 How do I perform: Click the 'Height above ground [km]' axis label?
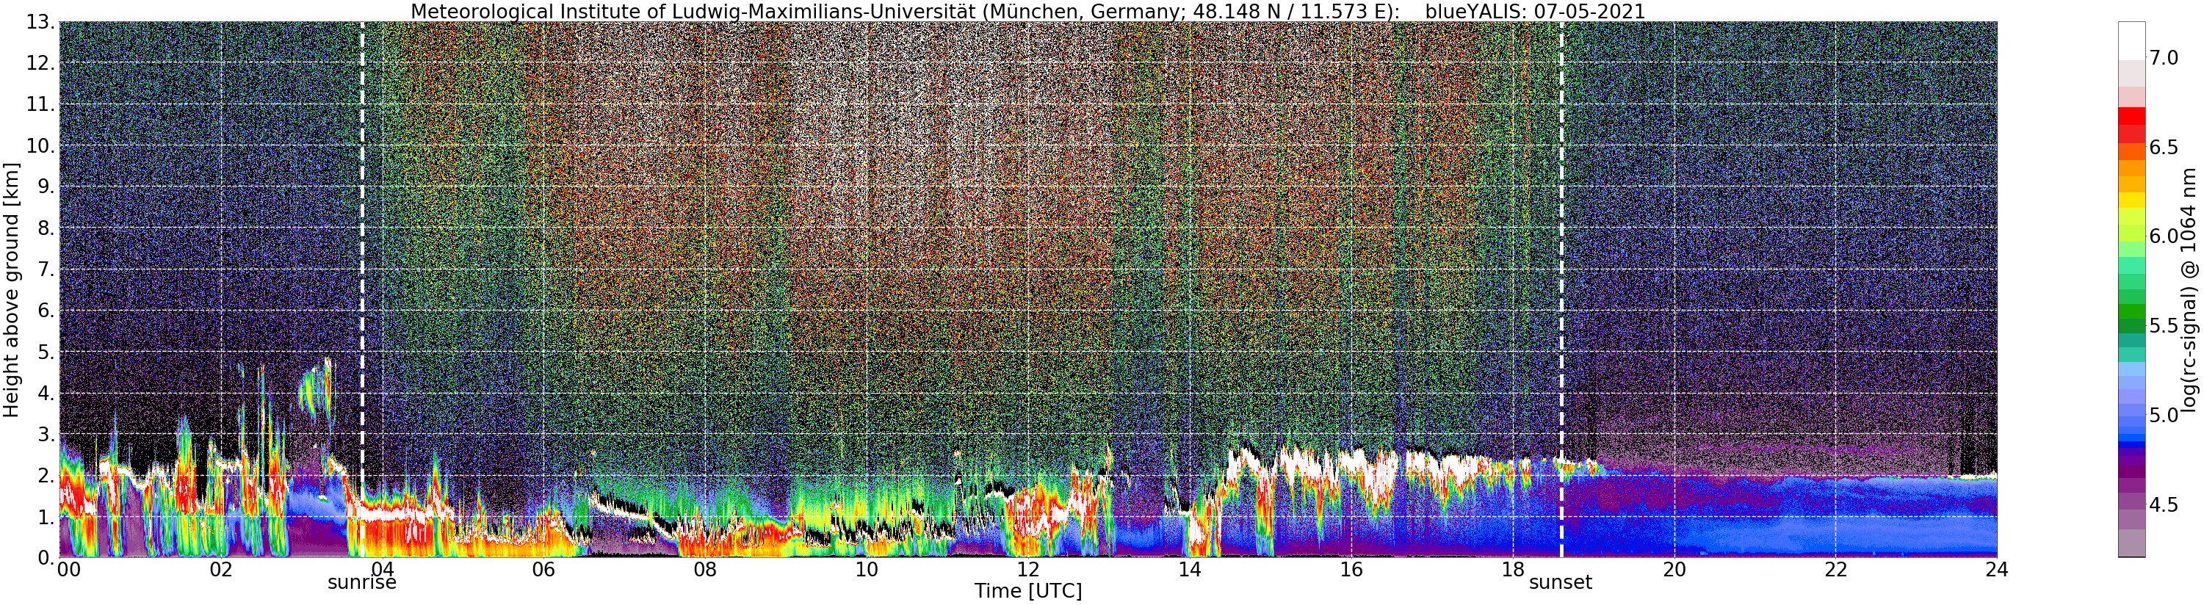pos(11,289)
